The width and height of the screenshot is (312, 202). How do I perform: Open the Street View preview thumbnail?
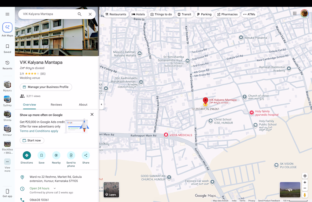pyautogui.click(x=290, y=190)
